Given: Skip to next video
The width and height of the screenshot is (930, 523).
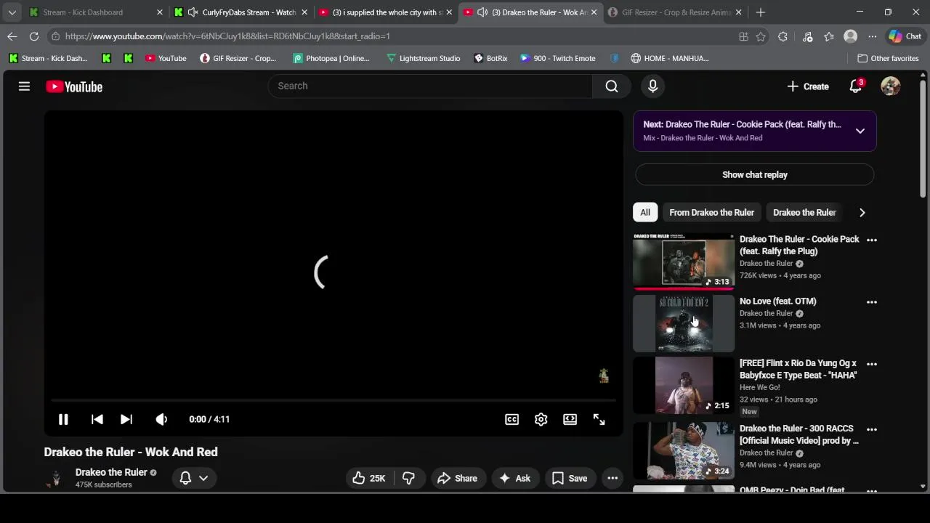Looking at the screenshot, I should (x=126, y=419).
